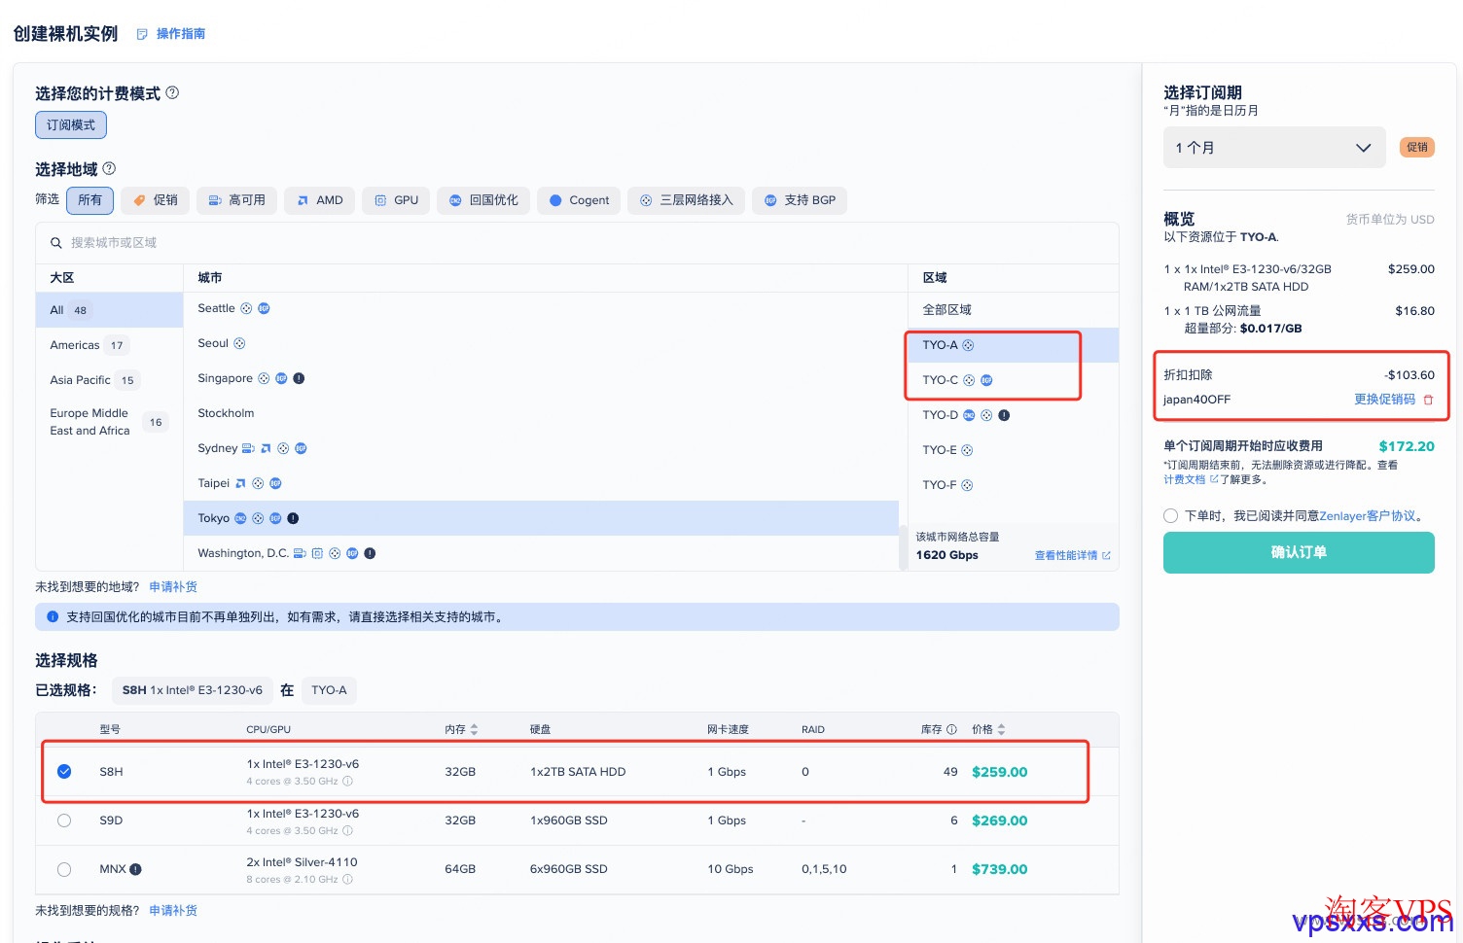Click the delete icon next to japan40OFF
Viewport: 1463px width, 943px height.
pos(1428,400)
